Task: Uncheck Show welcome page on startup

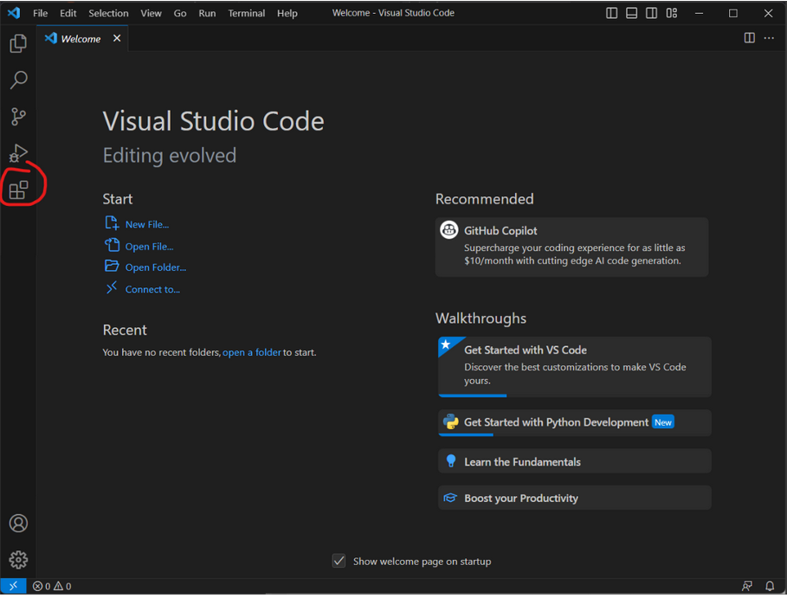Action: pos(339,561)
